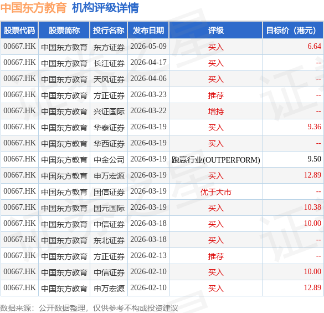This screenshot has width=324, height=313.
Task: Click the 跑赢行业(OUTPERFORM) rating text
Action: [x=216, y=160]
